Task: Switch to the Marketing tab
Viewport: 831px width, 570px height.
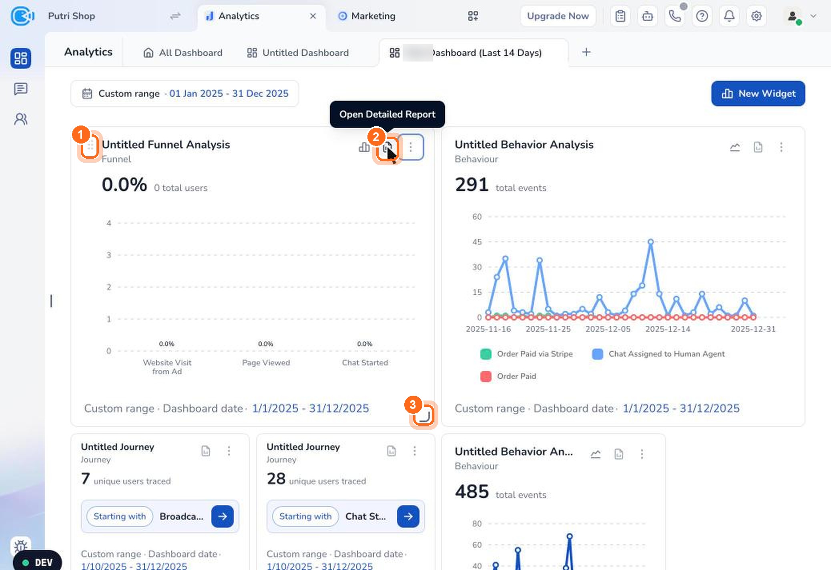Action: [x=367, y=16]
